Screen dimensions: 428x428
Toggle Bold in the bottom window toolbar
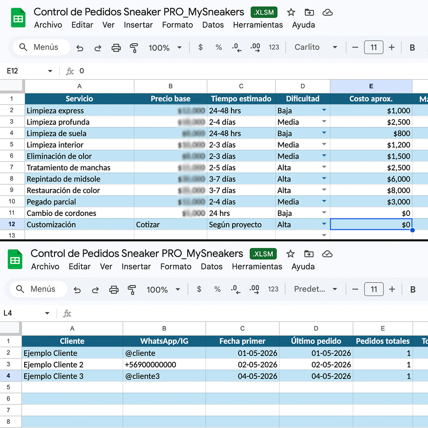[x=413, y=289]
